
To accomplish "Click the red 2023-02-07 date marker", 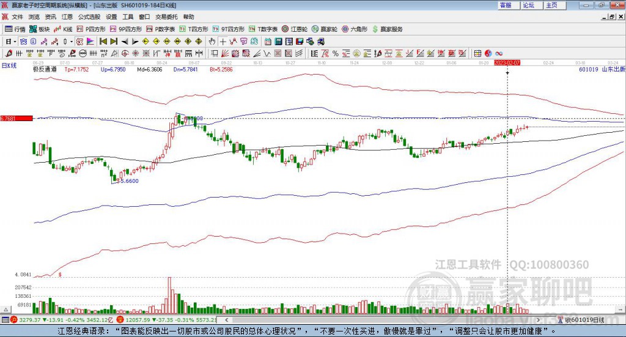I will click(507, 62).
